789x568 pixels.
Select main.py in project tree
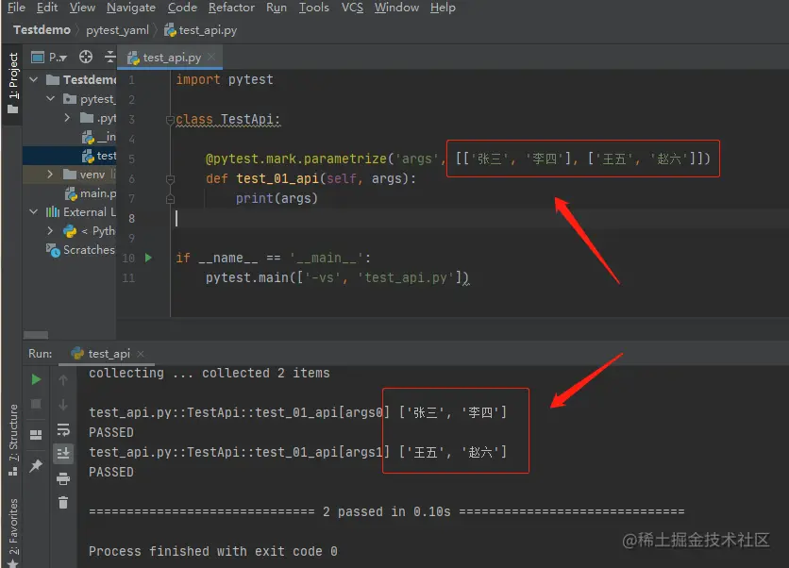pos(91,193)
